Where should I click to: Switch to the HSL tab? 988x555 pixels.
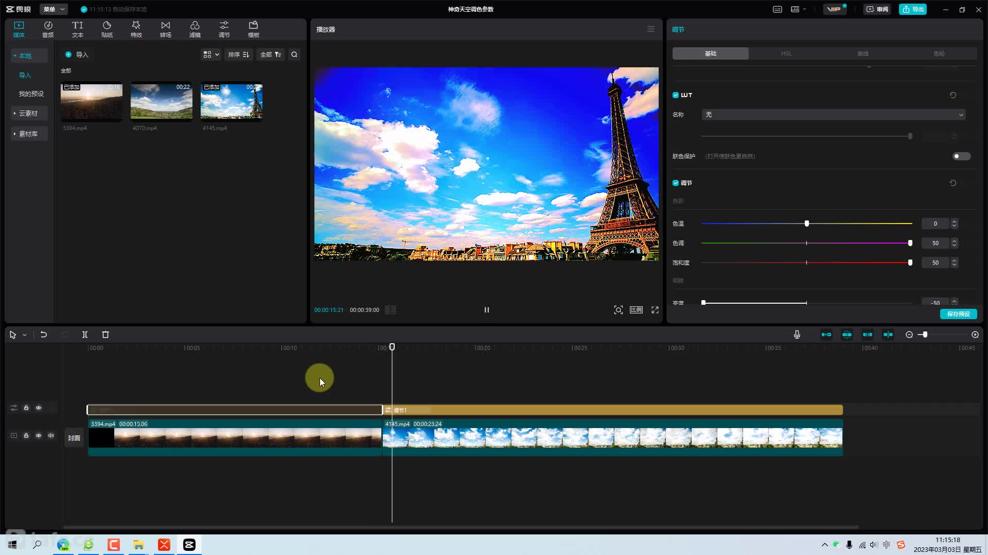pyautogui.click(x=786, y=53)
